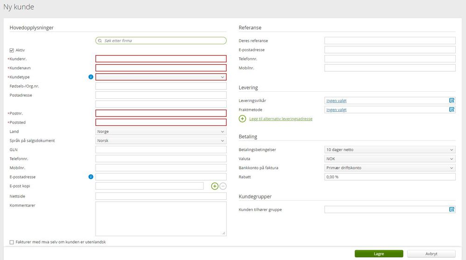
Task: Open Leveringsvilkår lookup icon
Action: click(x=452, y=101)
